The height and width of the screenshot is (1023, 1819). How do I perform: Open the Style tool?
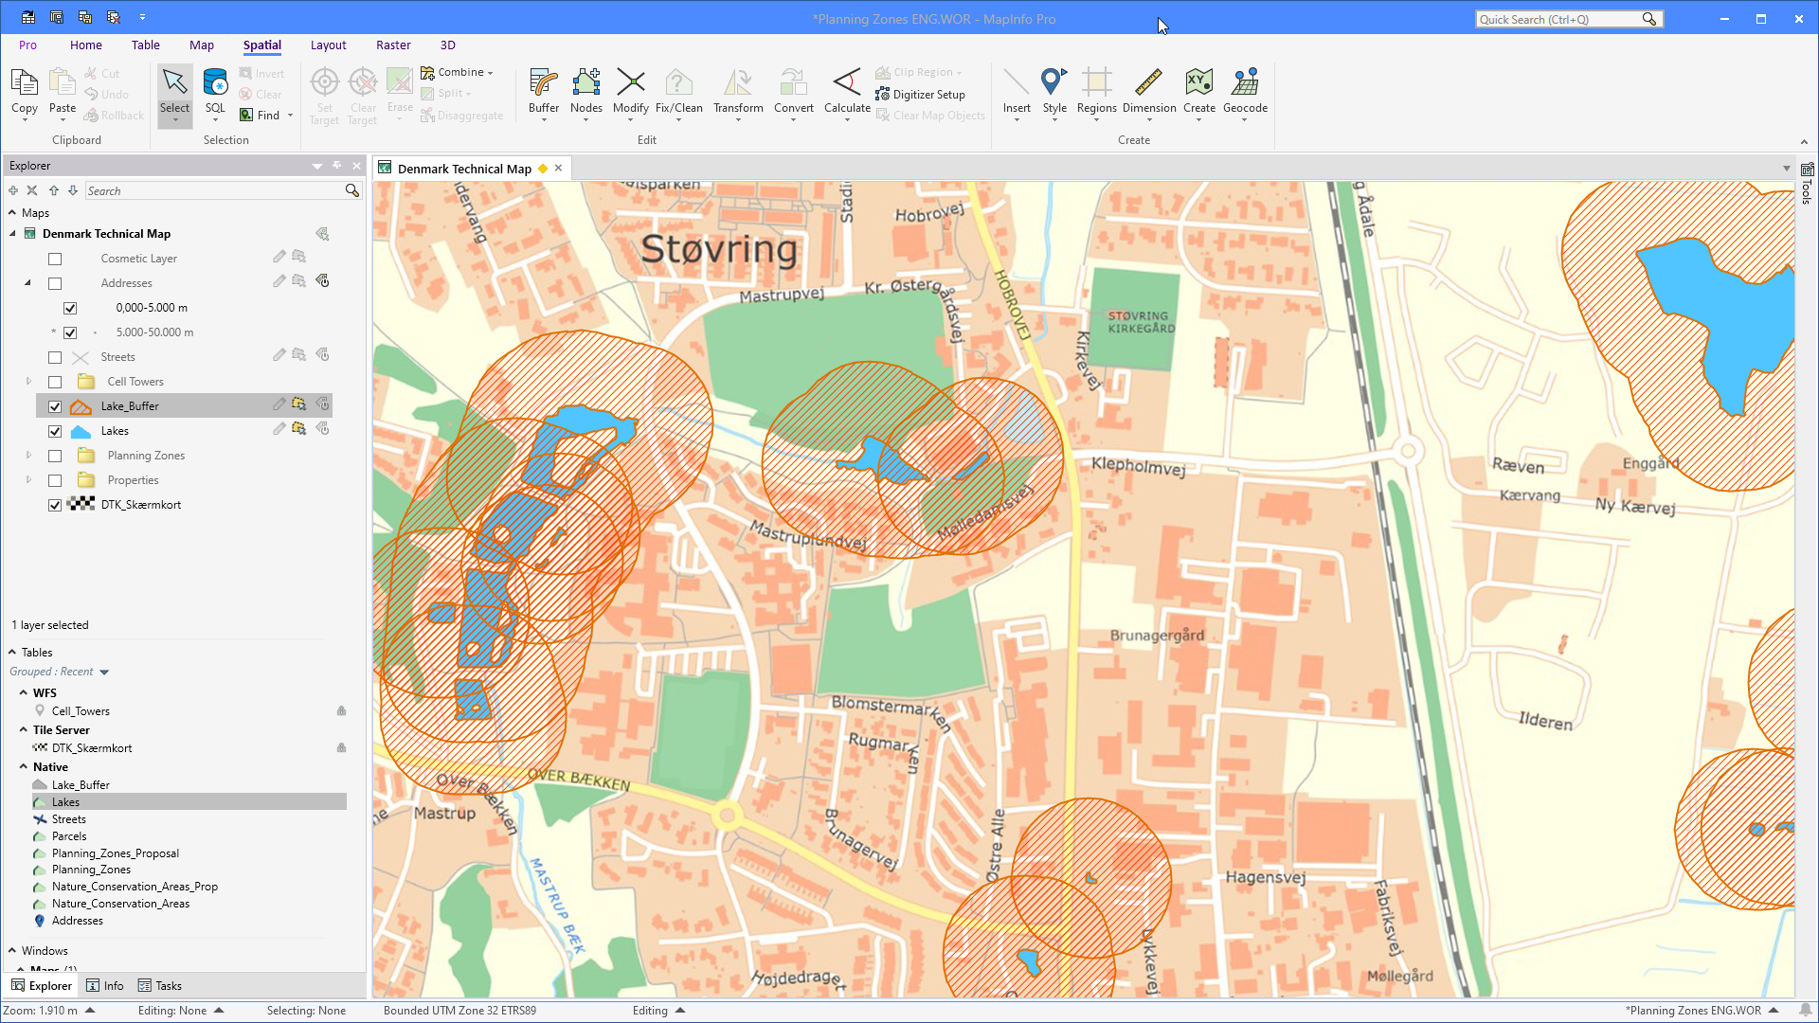pyautogui.click(x=1054, y=92)
